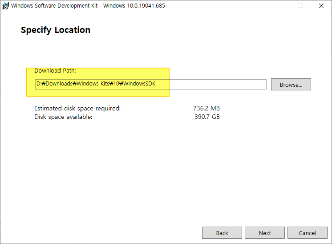This screenshot has height=244, width=332.
Task: Click the Browse... button
Action: click(291, 85)
